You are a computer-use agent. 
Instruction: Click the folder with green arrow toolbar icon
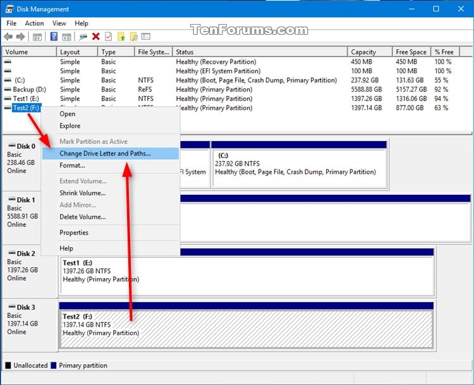click(x=121, y=37)
